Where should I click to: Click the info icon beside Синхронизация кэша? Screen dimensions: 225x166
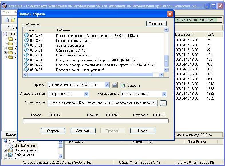[x=26, y=40]
